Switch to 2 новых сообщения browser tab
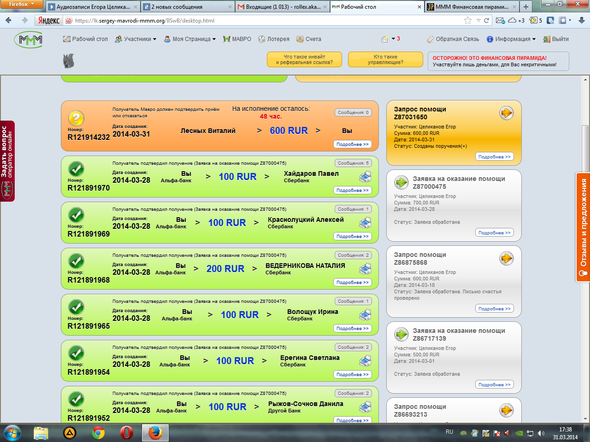This screenshot has height=442, width=590. 187,7
